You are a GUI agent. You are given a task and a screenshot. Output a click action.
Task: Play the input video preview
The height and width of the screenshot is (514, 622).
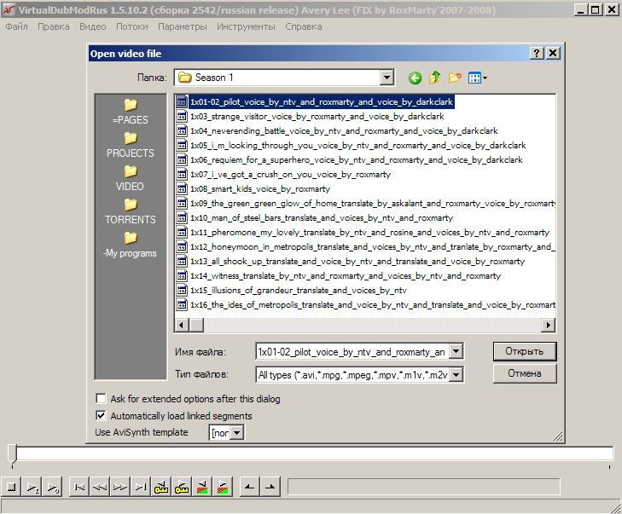tap(32, 487)
